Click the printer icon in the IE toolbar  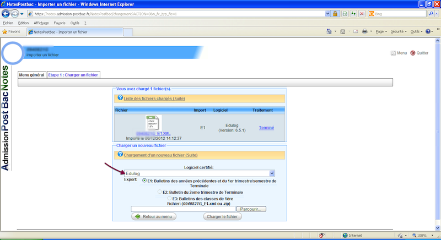pyautogui.click(x=364, y=31)
